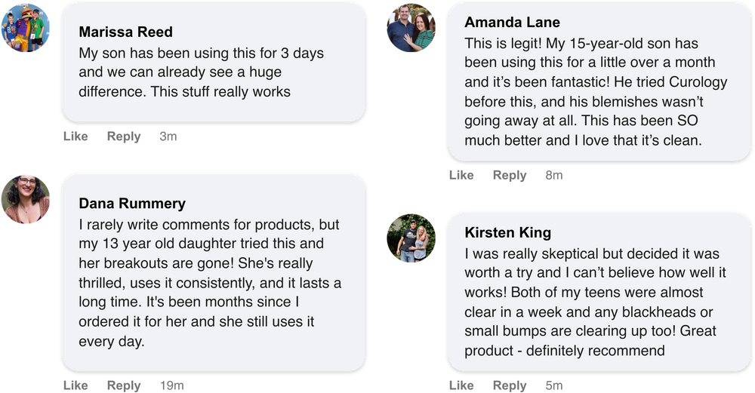This screenshot has height=393, width=755.
Task: Click the timestamp under Amanda Lane's comment
Action: (554, 176)
